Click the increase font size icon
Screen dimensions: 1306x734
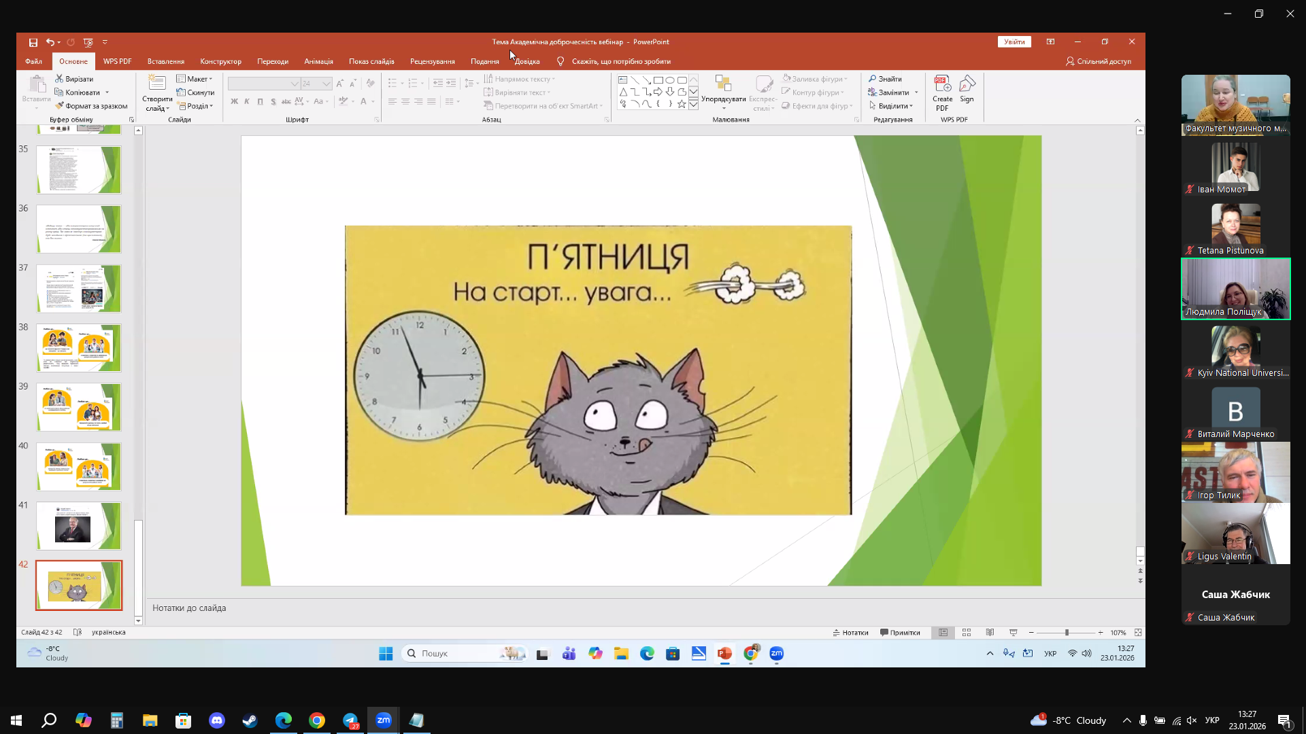pyautogui.click(x=340, y=84)
